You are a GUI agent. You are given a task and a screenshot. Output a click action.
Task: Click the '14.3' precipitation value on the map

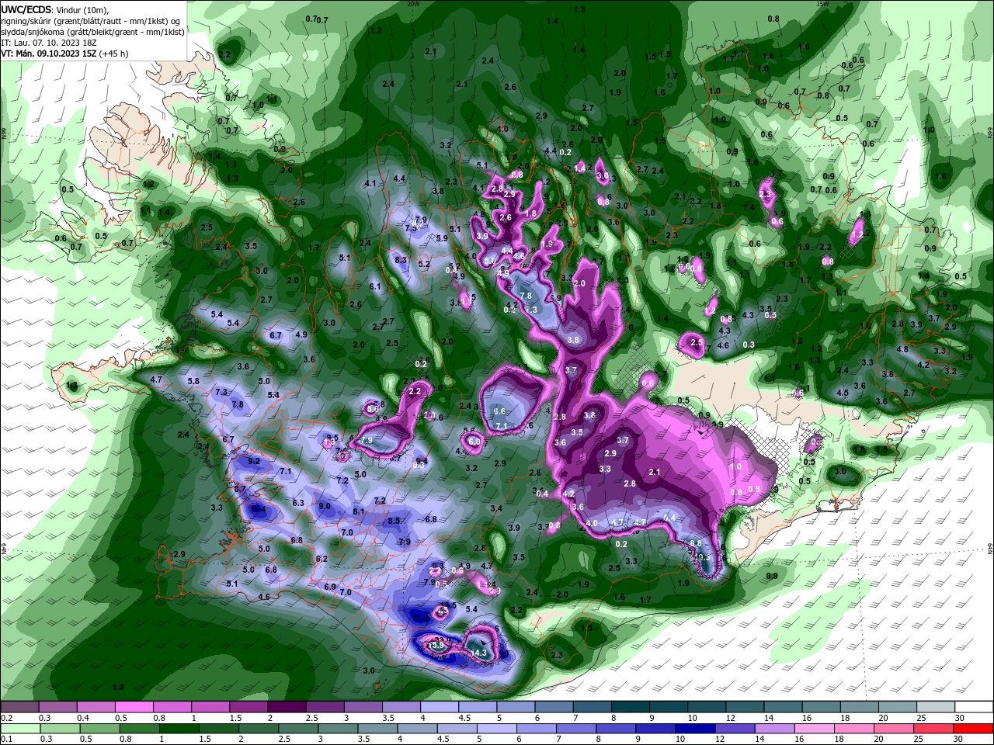pyautogui.click(x=479, y=653)
